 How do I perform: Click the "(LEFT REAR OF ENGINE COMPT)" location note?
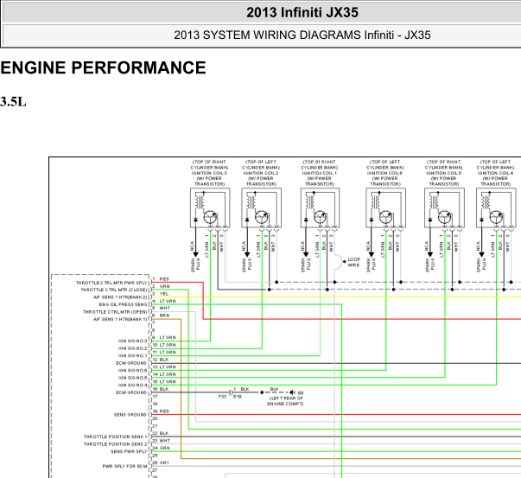[x=285, y=401]
